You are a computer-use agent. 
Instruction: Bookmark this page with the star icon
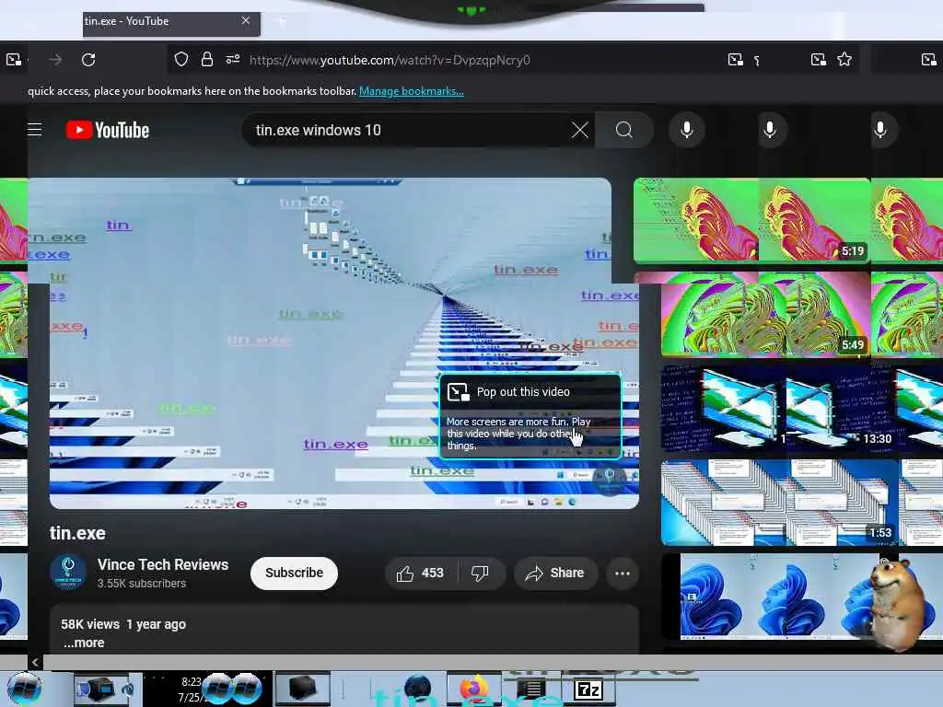pos(844,59)
